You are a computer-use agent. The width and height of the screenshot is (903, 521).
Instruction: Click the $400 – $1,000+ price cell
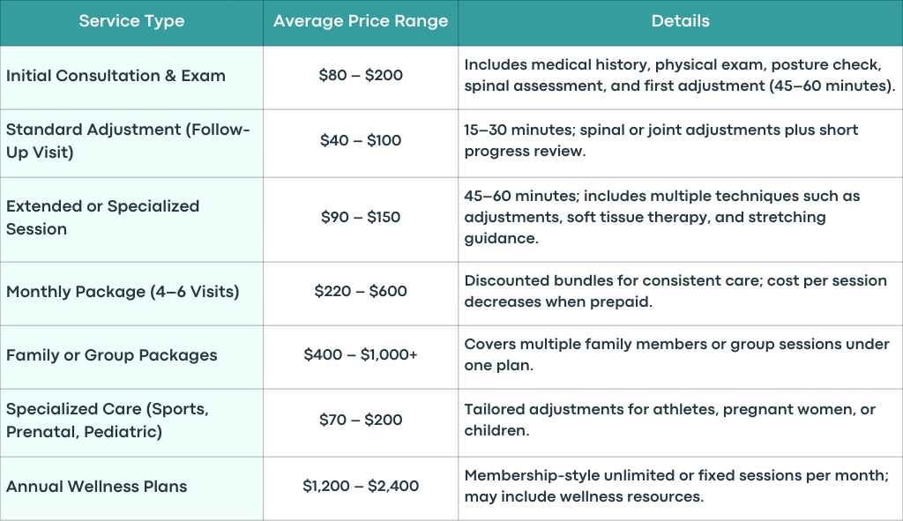pos(361,357)
